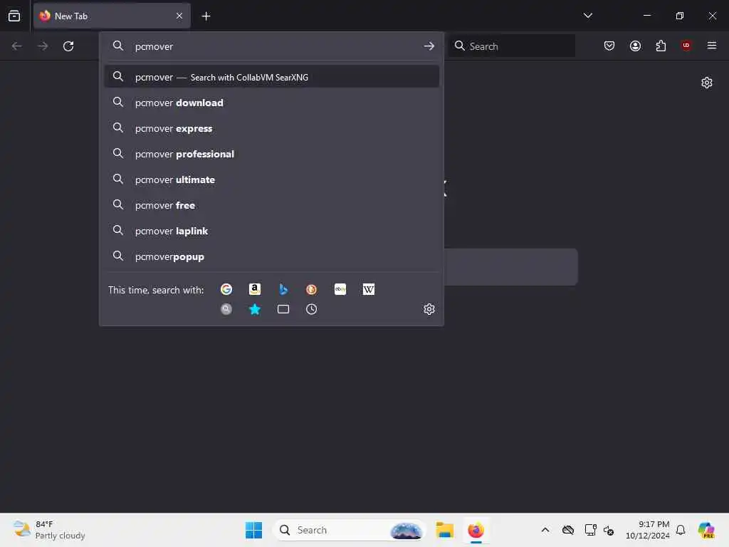The width and height of the screenshot is (729, 547).
Task: Show hidden system tray icons
Action: pos(545,530)
